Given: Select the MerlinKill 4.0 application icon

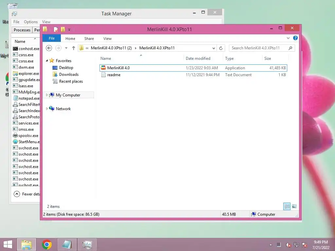Looking at the screenshot, I should point(103,68).
